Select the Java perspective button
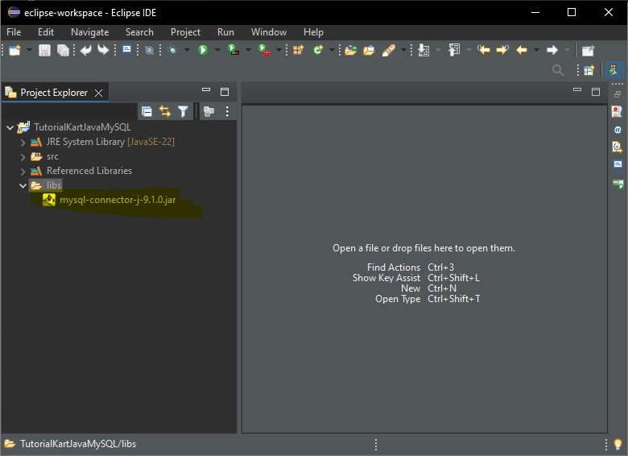 (614, 70)
